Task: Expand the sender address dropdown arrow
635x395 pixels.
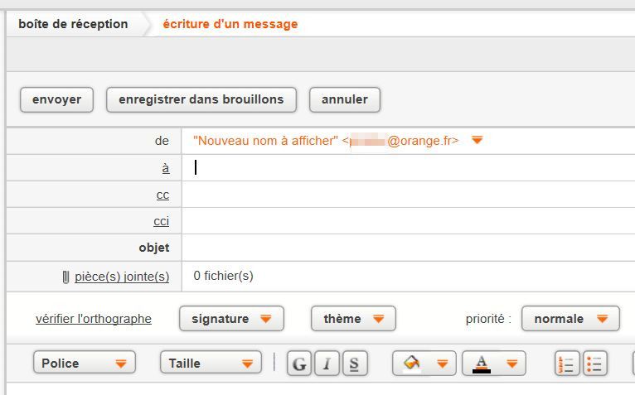Action: [x=477, y=141]
